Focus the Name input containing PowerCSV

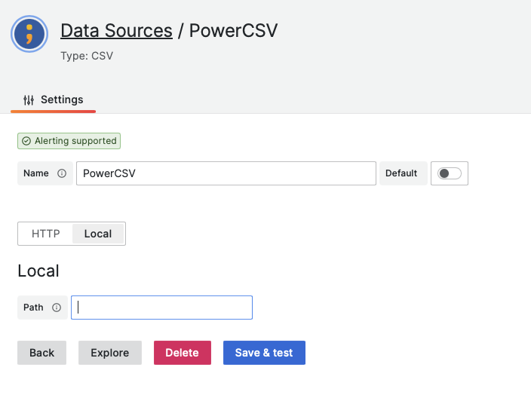click(x=226, y=173)
